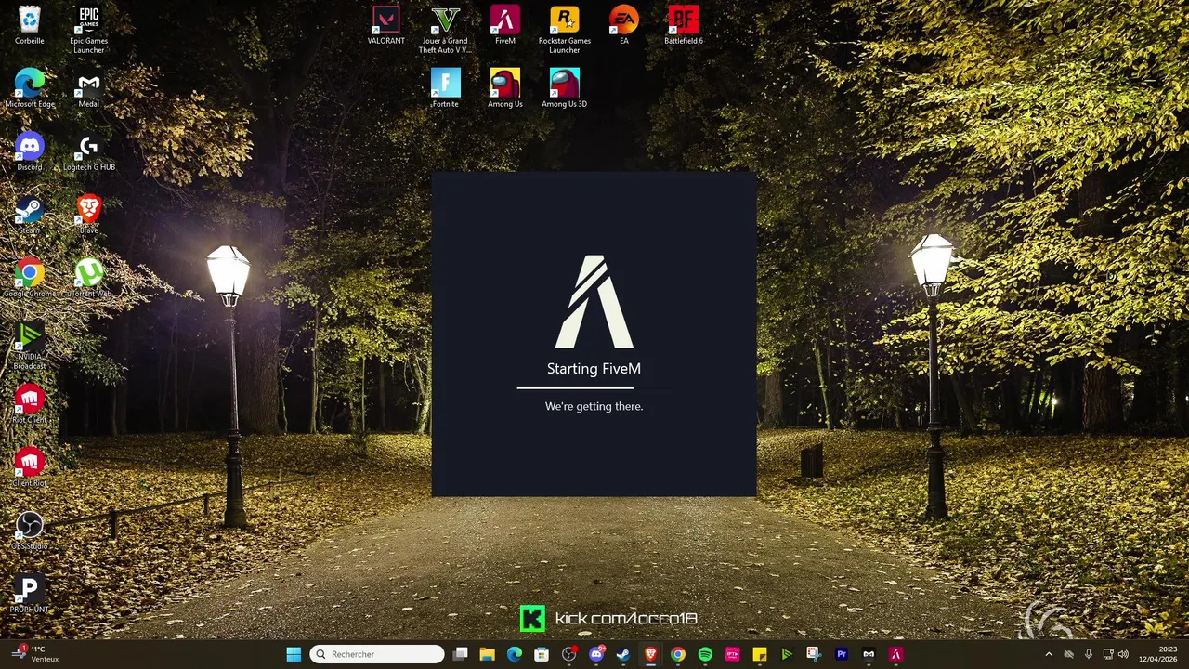
Task: Select the Client Riot desktop shortcut
Action: [30, 467]
